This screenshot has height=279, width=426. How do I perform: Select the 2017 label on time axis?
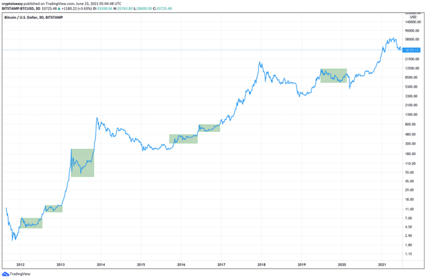coord(221,265)
